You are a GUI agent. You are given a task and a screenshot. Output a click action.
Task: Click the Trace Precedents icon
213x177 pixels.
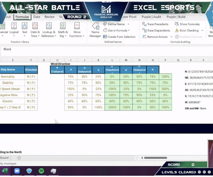coord(144,24)
